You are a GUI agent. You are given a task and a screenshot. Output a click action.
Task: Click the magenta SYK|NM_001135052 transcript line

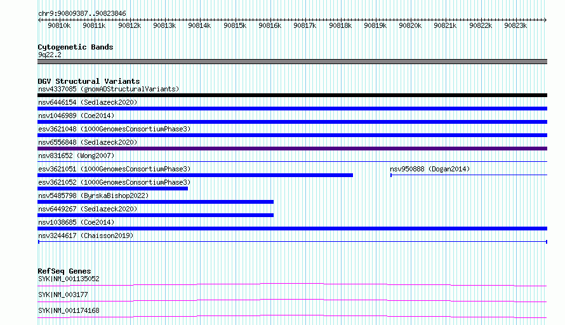292,285
